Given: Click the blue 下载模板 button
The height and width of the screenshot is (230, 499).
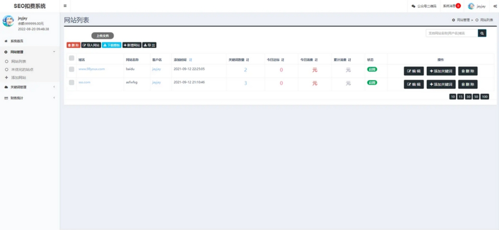Looking at the screenshot, I should (x=112, y=45).
